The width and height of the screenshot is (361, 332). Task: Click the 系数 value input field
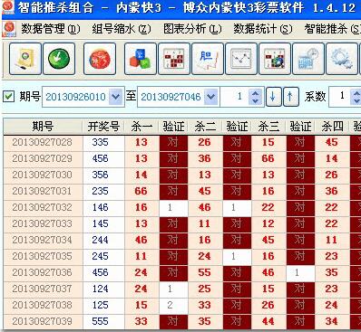[340, 97]
